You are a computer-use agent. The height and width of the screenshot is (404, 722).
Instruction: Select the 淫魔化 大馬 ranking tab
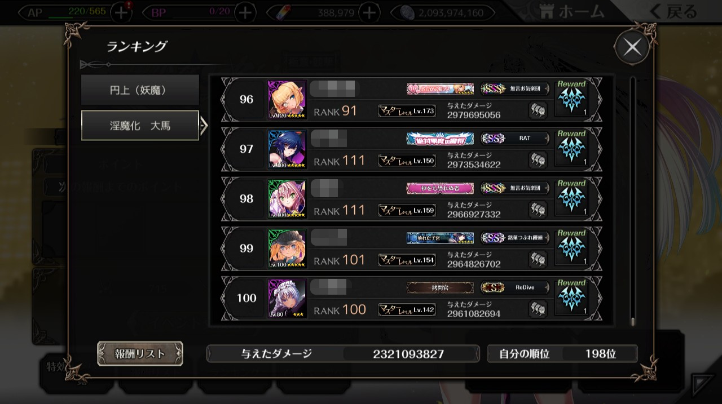coord(140,126)
